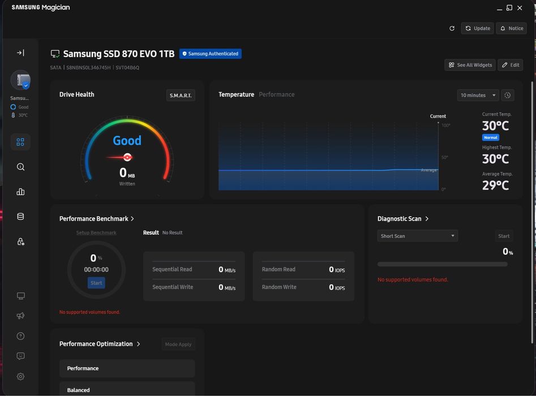Select the Balanced optimization mode

[127, 389]
